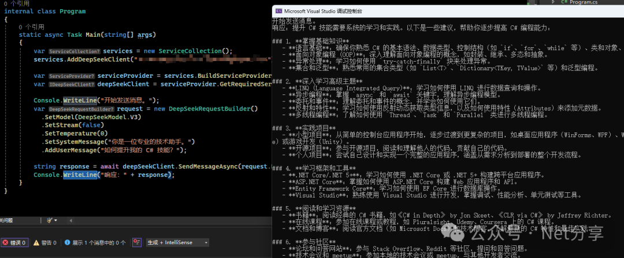Click console heading 2. 深入学习高级主题
The height and width of the screenshot is (258, 624).
click(x=318, y=81)
